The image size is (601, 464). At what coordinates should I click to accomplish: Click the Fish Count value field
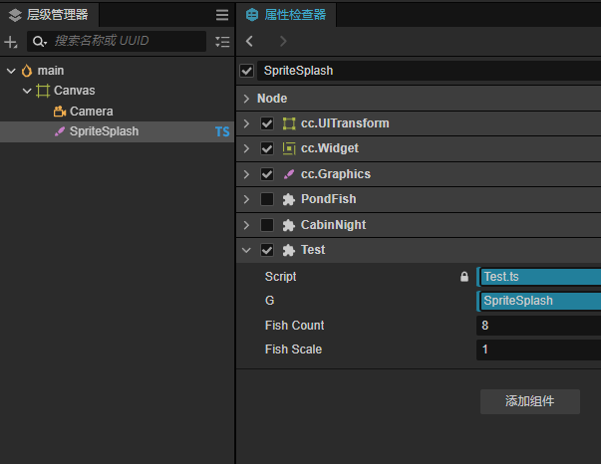tap(538, 326)
